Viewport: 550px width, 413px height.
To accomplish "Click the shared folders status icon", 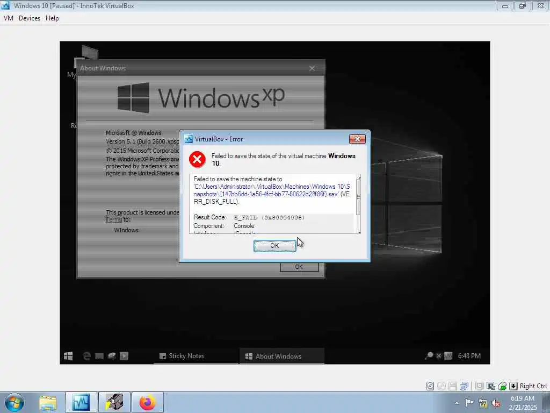I will [x=479, y=386].
